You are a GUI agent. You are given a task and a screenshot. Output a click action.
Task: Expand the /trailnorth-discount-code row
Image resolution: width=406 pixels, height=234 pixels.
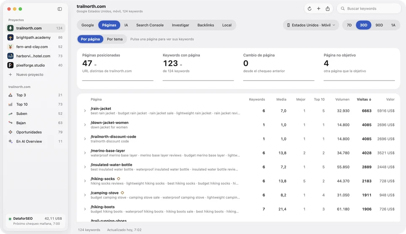[x=85, y=139]
